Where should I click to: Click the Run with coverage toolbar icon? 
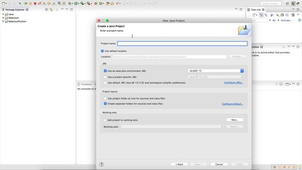tap(82, 3)
